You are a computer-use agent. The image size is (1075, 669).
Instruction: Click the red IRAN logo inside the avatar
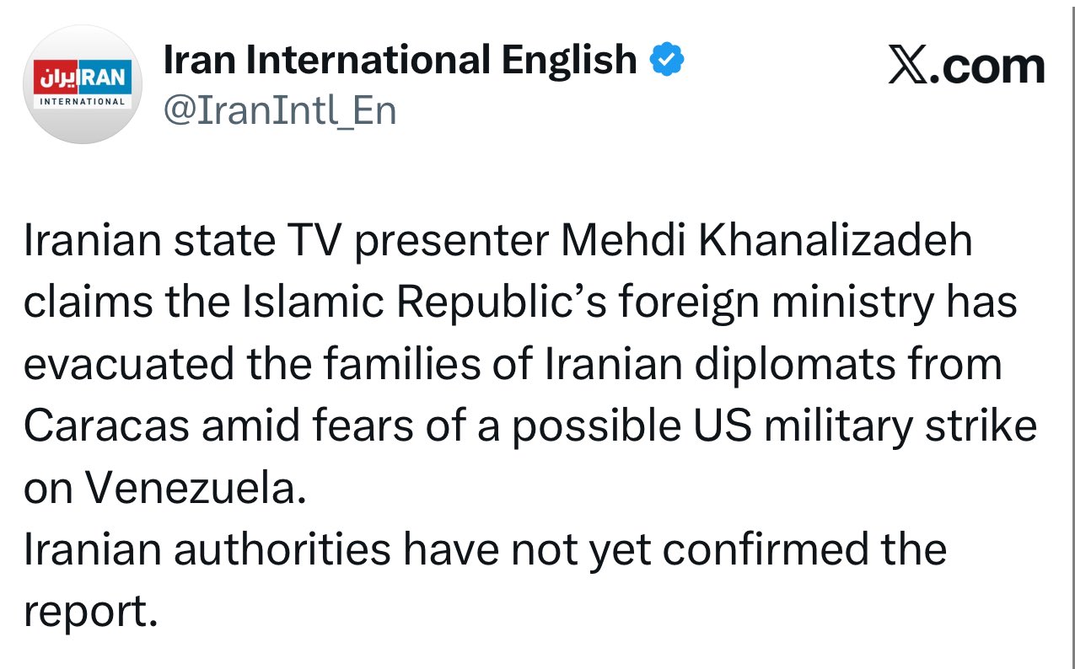click(x=83, y=77)
